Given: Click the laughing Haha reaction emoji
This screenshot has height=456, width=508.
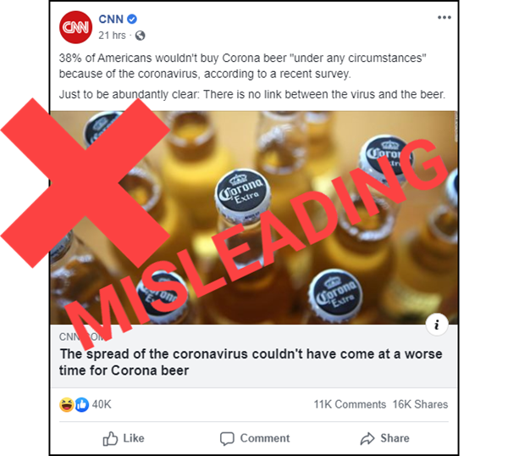Looking at the screenshot, I should click(x=66, y=405).
